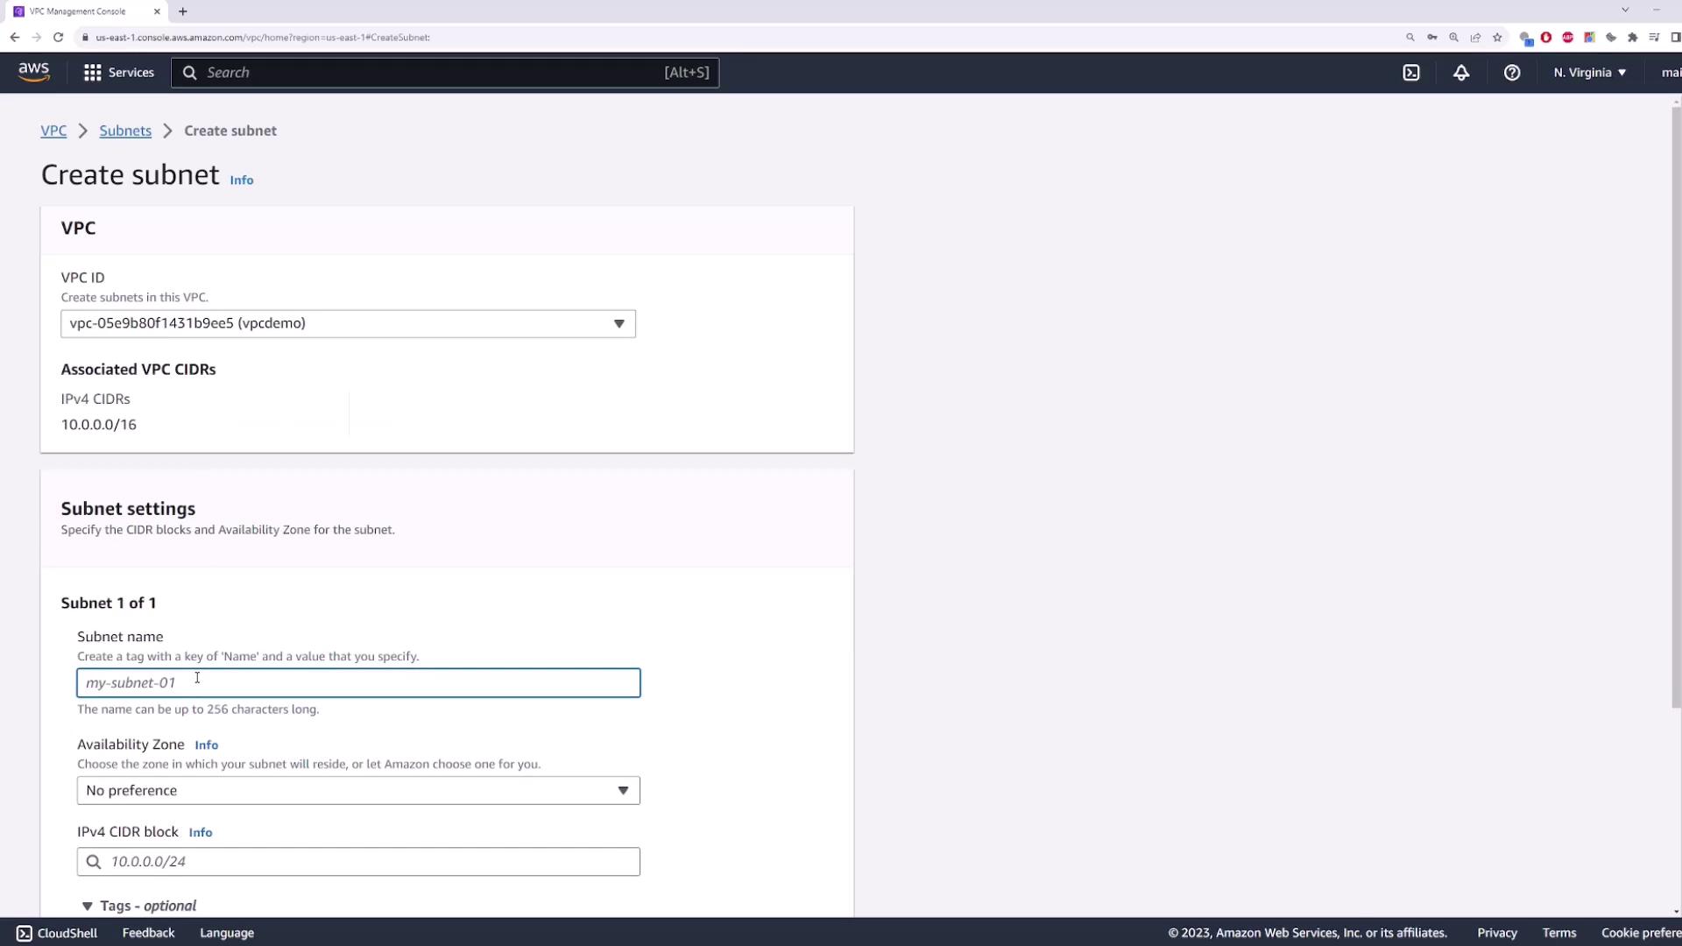
Task: Bookmark page with star icon
Action: [x=1497, y=37]
